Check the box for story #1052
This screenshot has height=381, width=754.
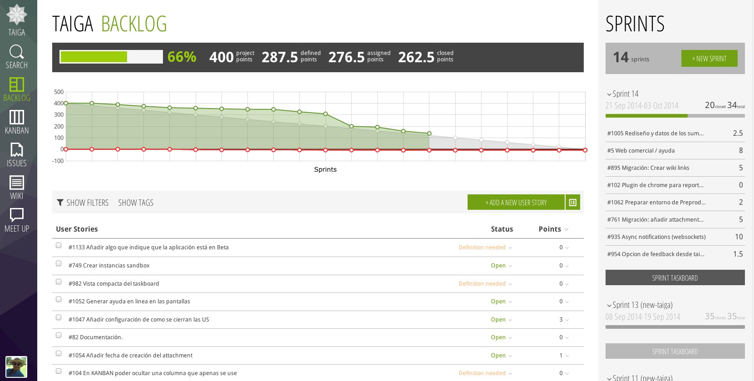click(59, 299)
